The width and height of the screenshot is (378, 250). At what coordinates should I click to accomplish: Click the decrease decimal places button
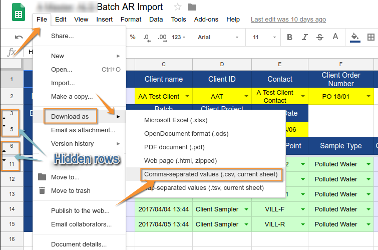[x=146, y=37]
